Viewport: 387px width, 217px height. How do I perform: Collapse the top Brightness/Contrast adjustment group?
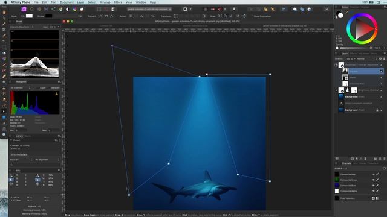[336, 65]
